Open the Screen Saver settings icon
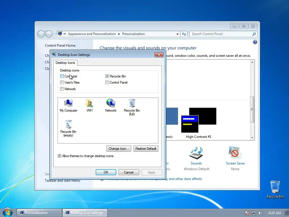This screenshot has height=217, width=289. point(235,153)
